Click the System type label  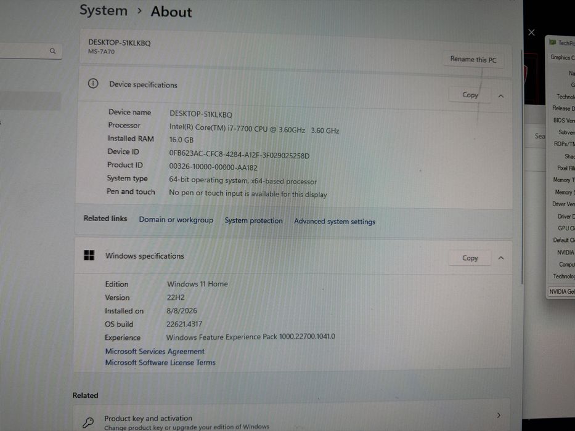(127, 179)
